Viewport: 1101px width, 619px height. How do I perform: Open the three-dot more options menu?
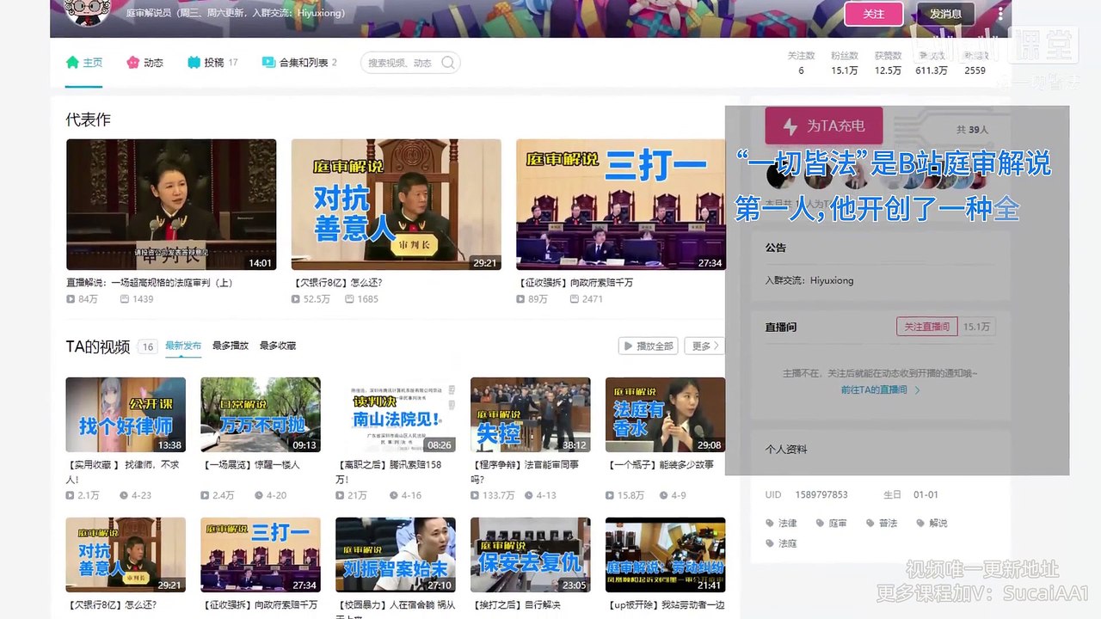1000,14
